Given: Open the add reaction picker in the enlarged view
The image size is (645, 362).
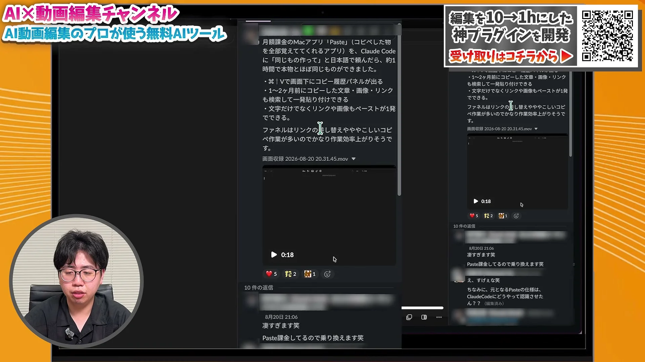Looking at the screenshot, I should pos(327,274).
